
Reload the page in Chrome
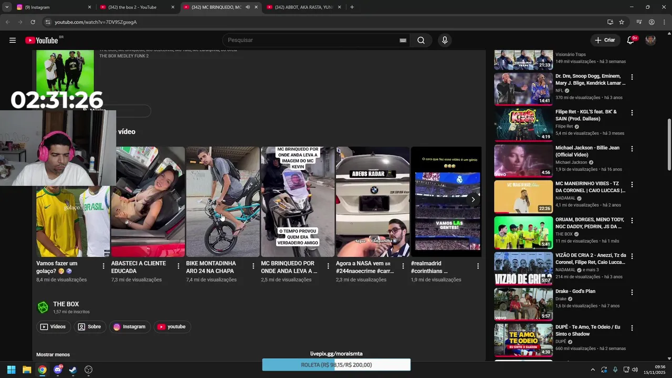pos(33,22)
